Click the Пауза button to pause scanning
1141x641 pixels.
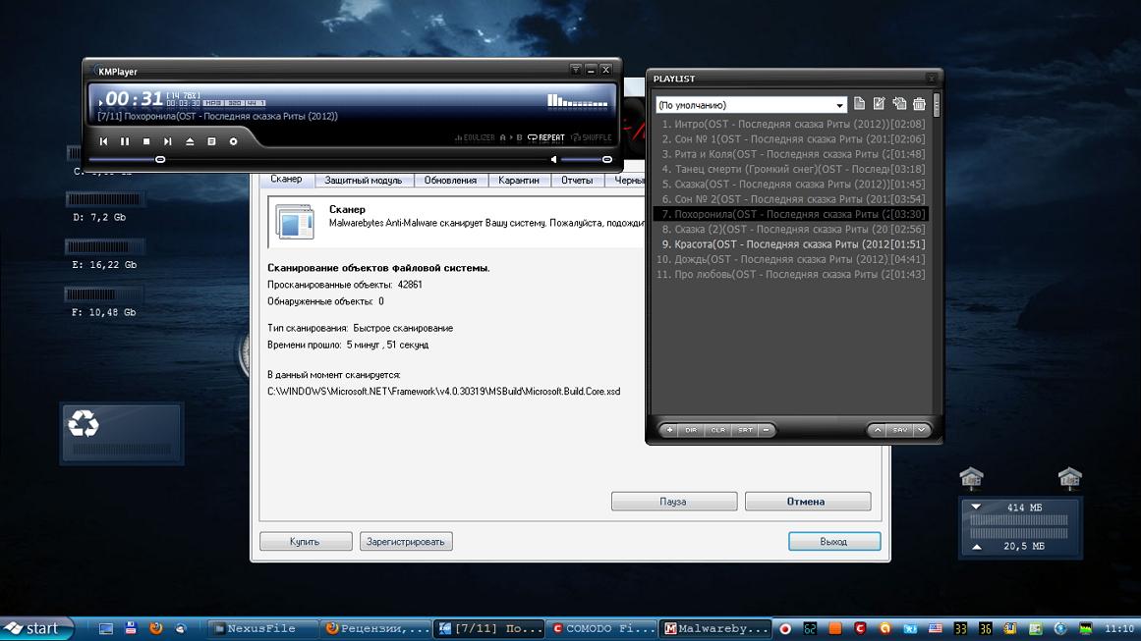673,502
